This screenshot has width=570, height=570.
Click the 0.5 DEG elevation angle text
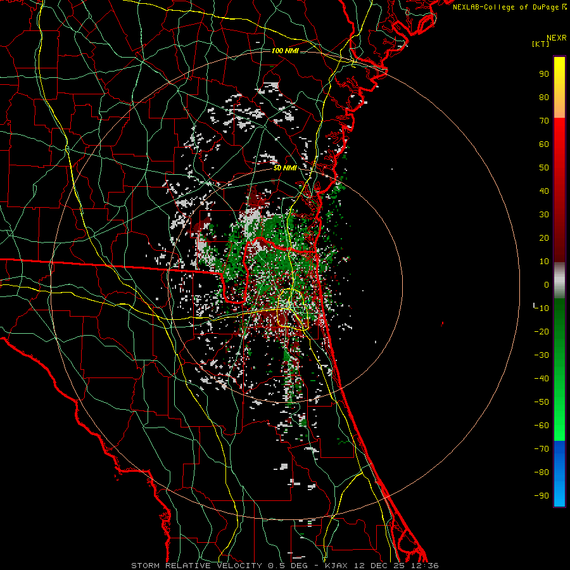point(288,566)
